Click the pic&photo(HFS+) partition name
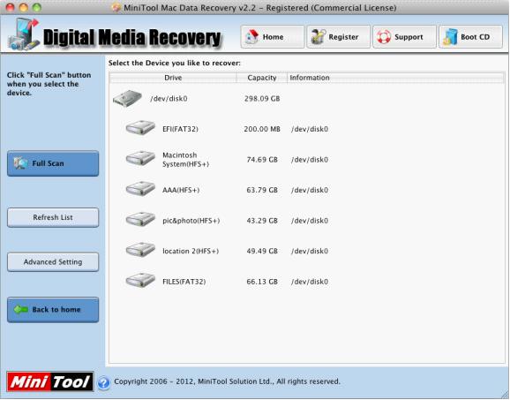The width and height of the screenshot is (510, 400). (191, 221)
